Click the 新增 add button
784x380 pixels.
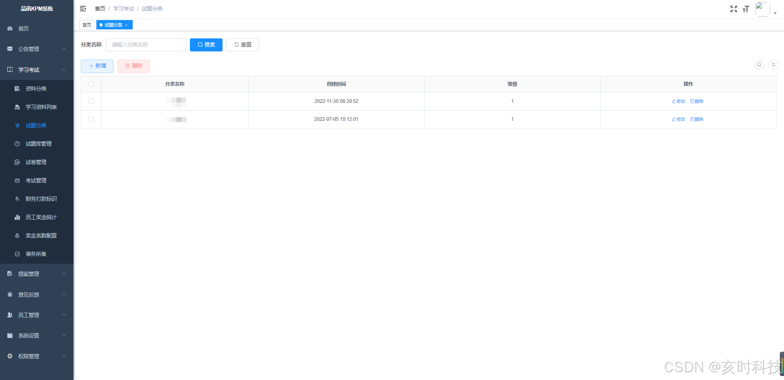coord(97,66)
